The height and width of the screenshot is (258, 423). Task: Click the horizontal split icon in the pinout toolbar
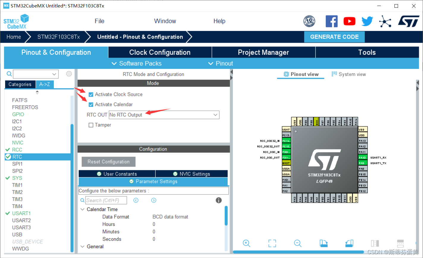tap(400, 243)
